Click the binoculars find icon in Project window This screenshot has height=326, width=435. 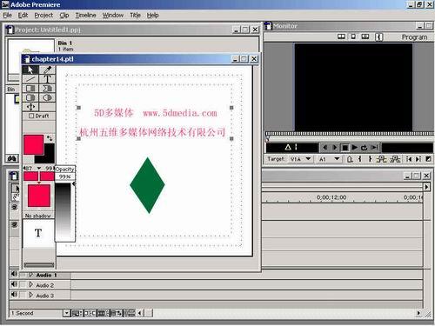pyautogui.click(x=12, y=158)
